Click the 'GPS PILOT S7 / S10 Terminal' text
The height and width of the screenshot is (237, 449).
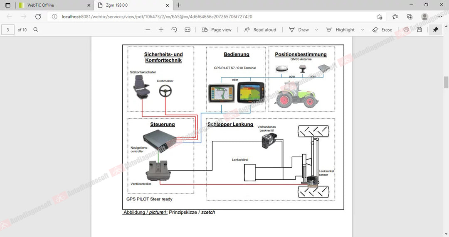[x=235, y=68]
